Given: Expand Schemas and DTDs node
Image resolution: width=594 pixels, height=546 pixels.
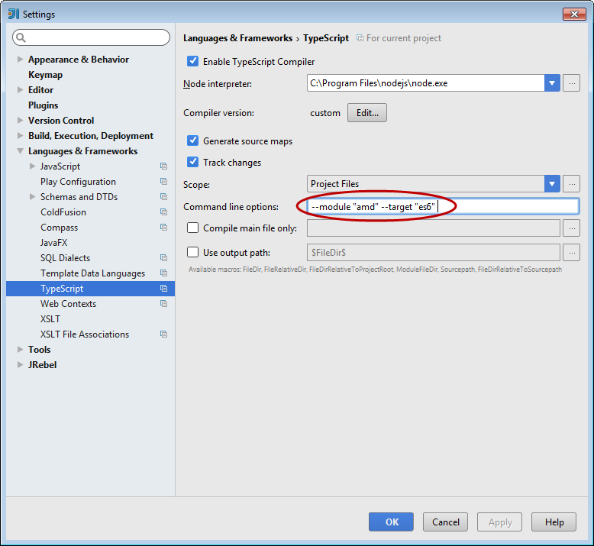Looking at the screenshot, I should [x=32, y=197].
